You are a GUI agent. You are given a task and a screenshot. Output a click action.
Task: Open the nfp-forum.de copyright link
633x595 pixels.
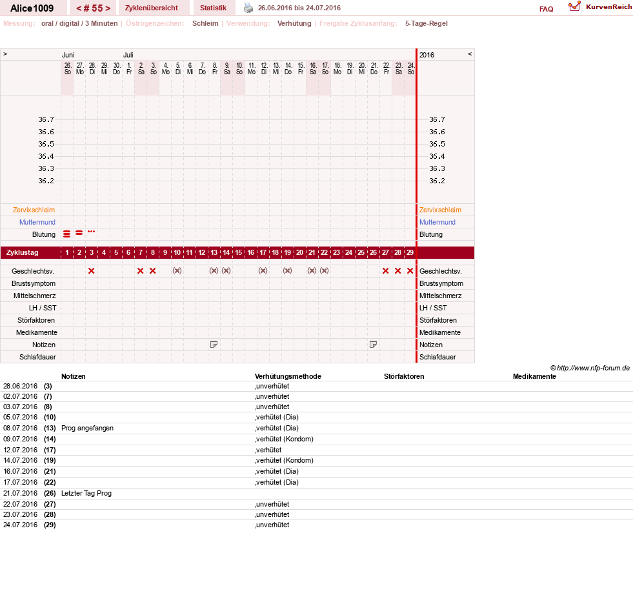(x=590, y=368)
